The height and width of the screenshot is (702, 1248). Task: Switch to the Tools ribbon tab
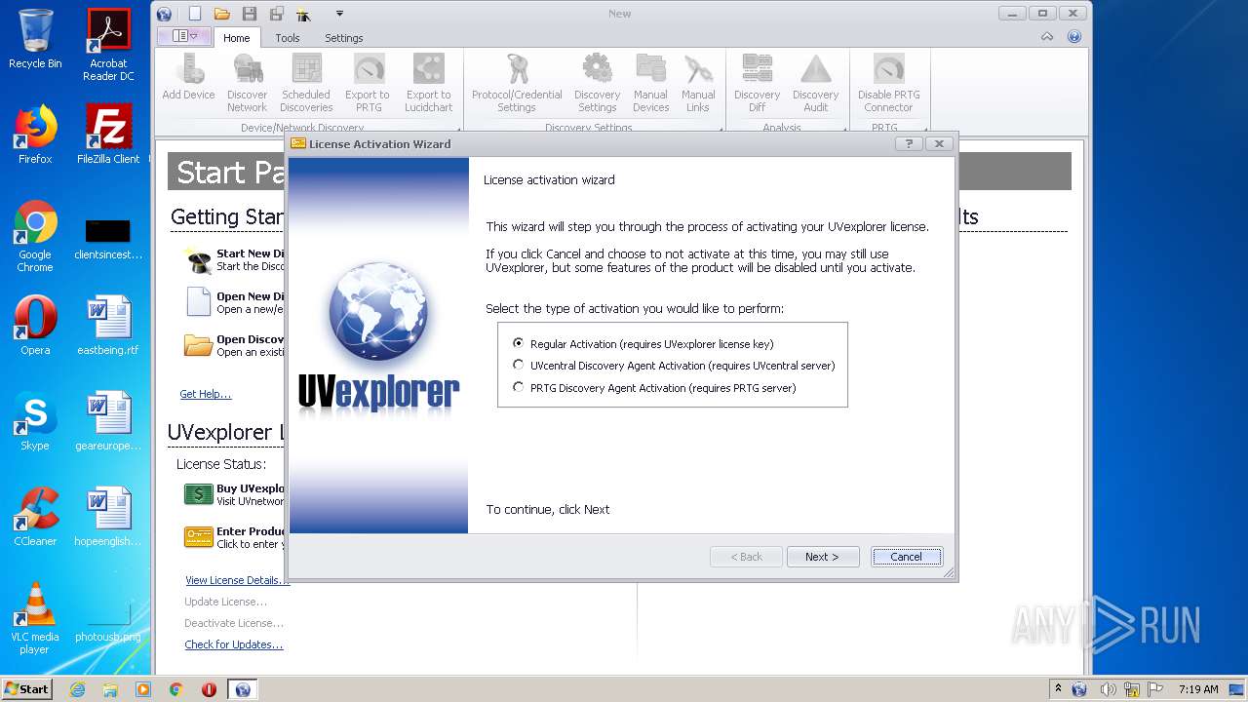tap(288, 38)
